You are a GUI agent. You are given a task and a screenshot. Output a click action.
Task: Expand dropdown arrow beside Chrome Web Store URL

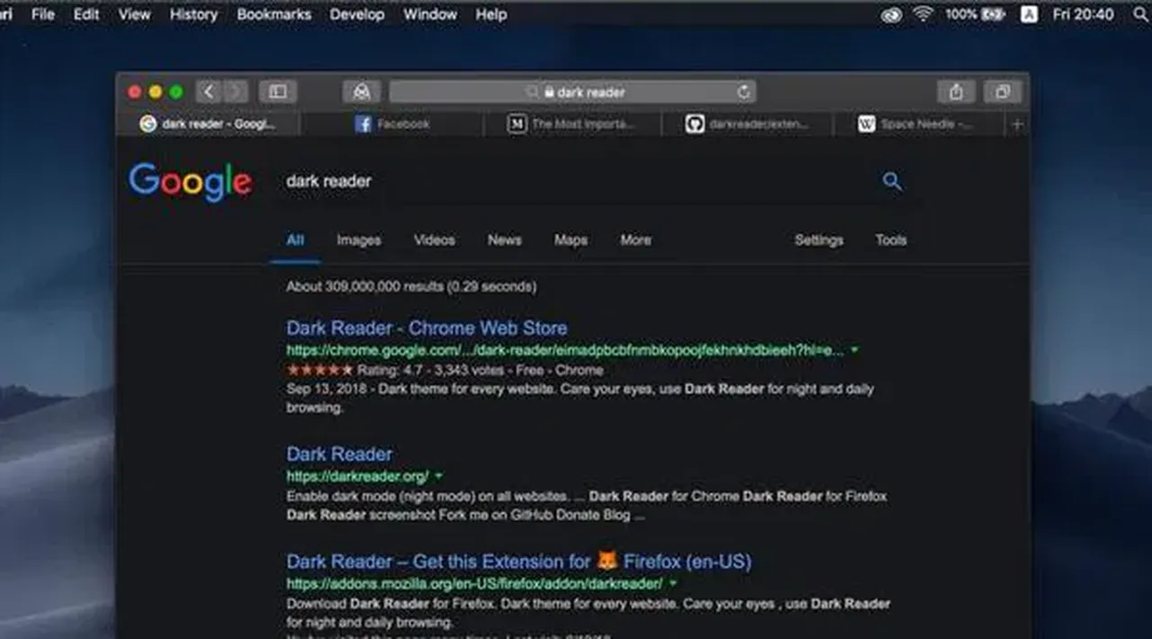click(x=855, y=350)
